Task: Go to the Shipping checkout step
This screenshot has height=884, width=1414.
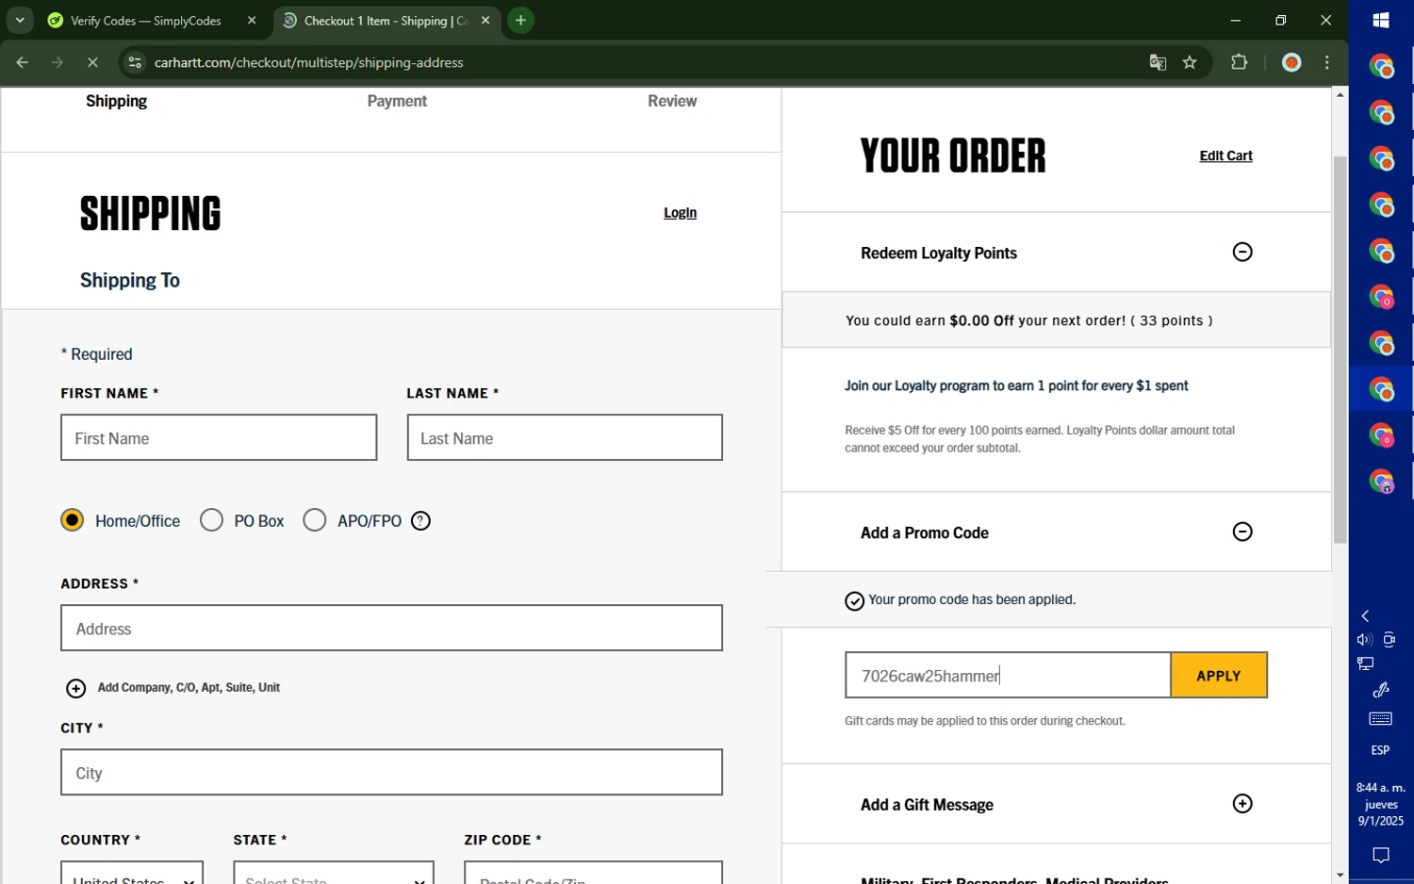Action: click(116, 101)
